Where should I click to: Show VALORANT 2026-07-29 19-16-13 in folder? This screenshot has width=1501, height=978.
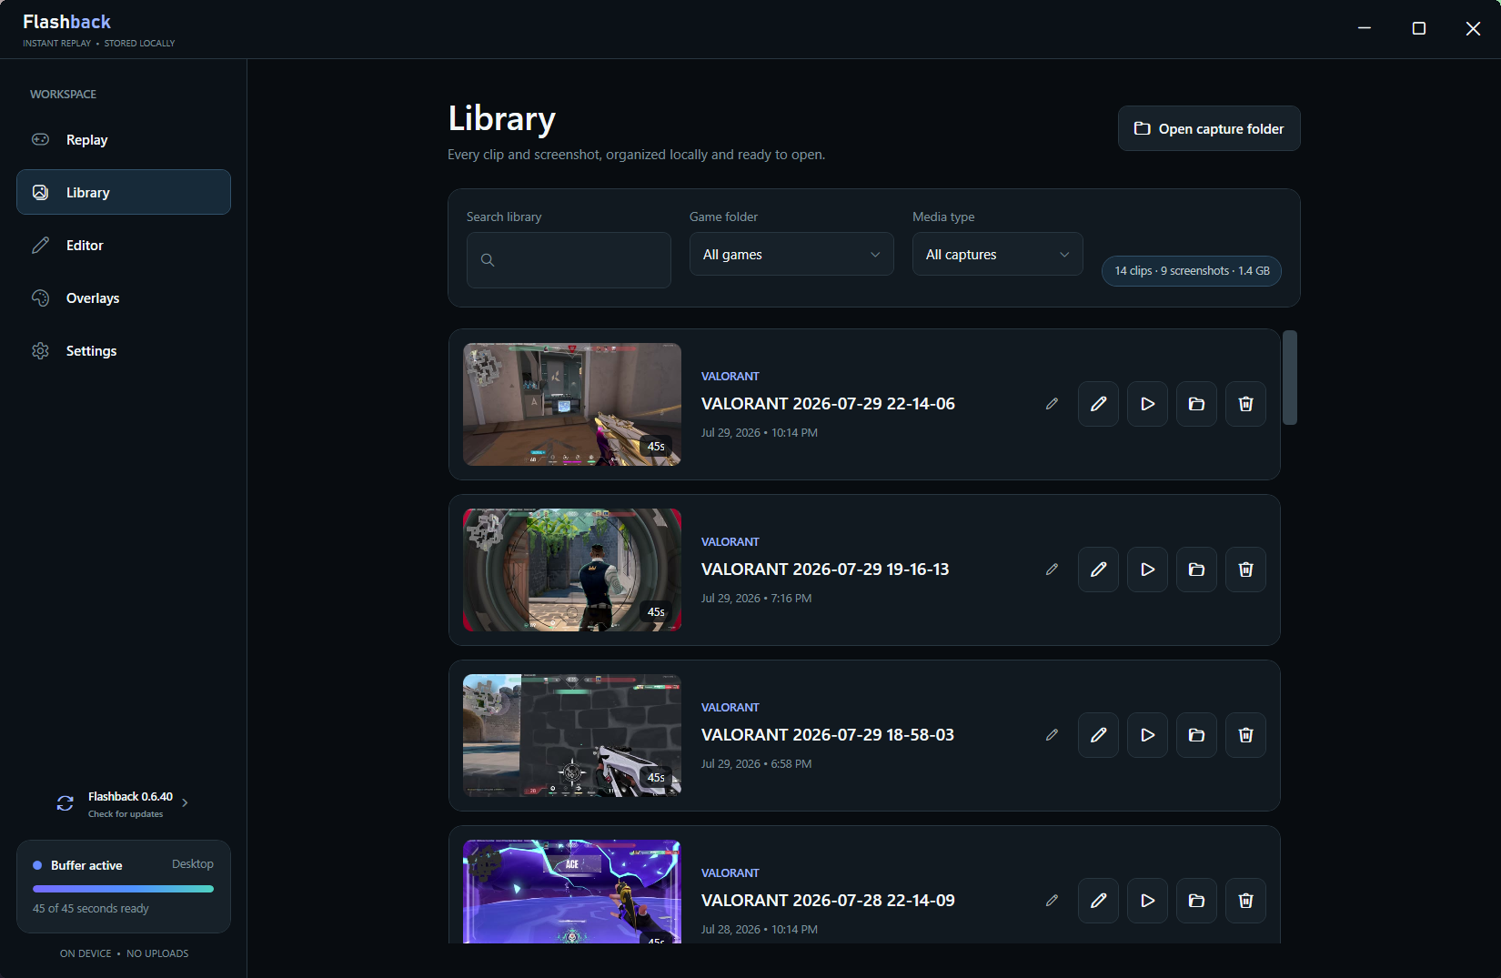1197,570
